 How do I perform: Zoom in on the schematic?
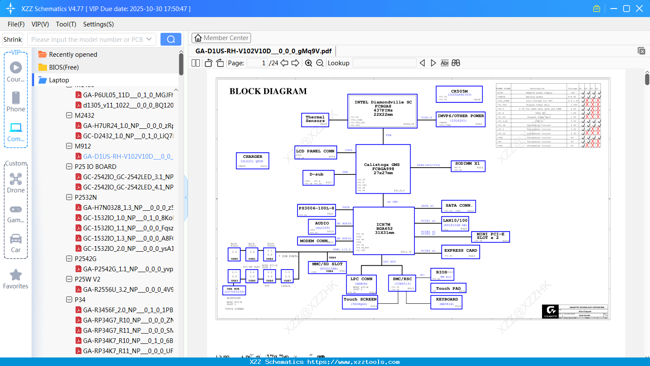309,63
